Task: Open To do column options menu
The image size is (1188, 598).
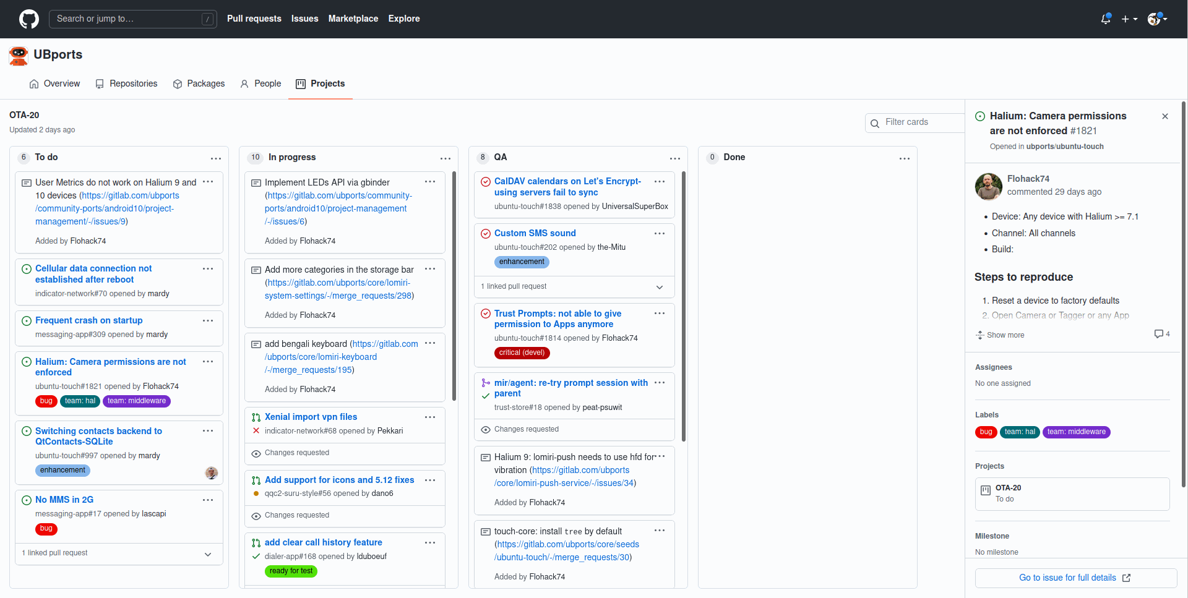Action: [215, 158]
